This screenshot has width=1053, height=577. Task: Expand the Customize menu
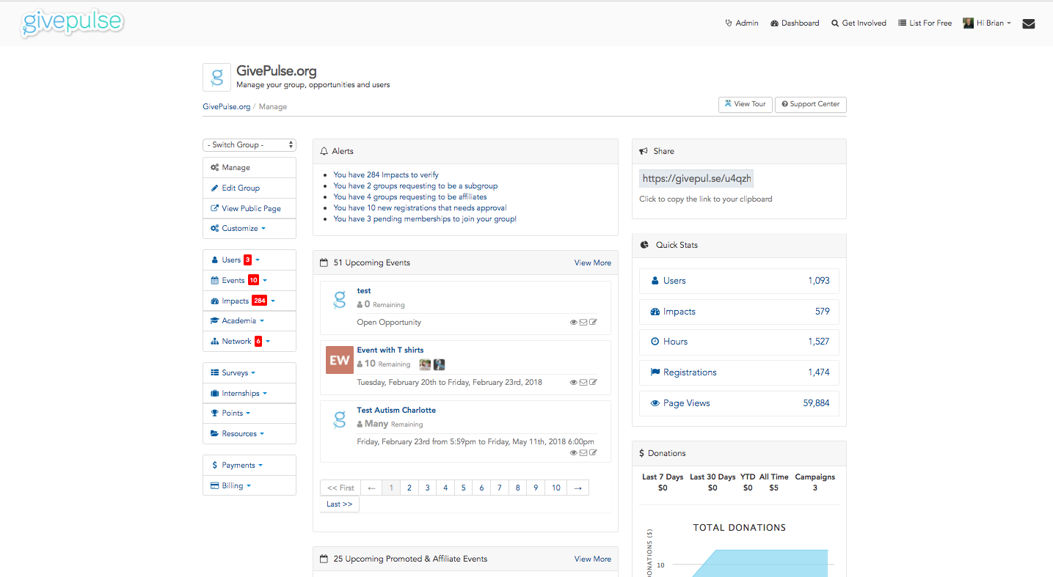point(249,228)
